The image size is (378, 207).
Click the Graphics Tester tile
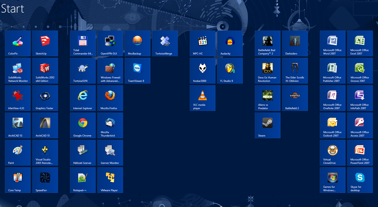(x=45, y=98)
